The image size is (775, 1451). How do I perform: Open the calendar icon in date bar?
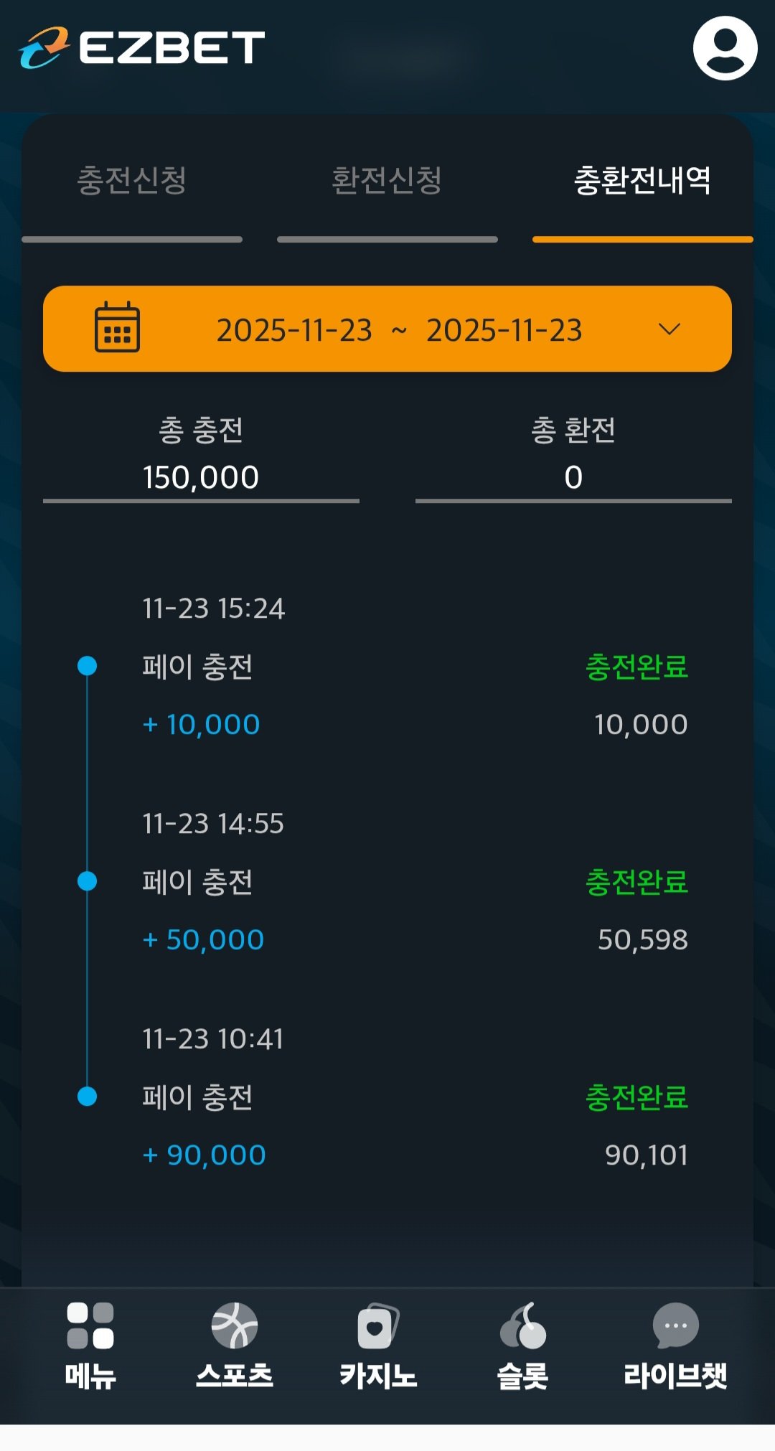tap(117, 327)
